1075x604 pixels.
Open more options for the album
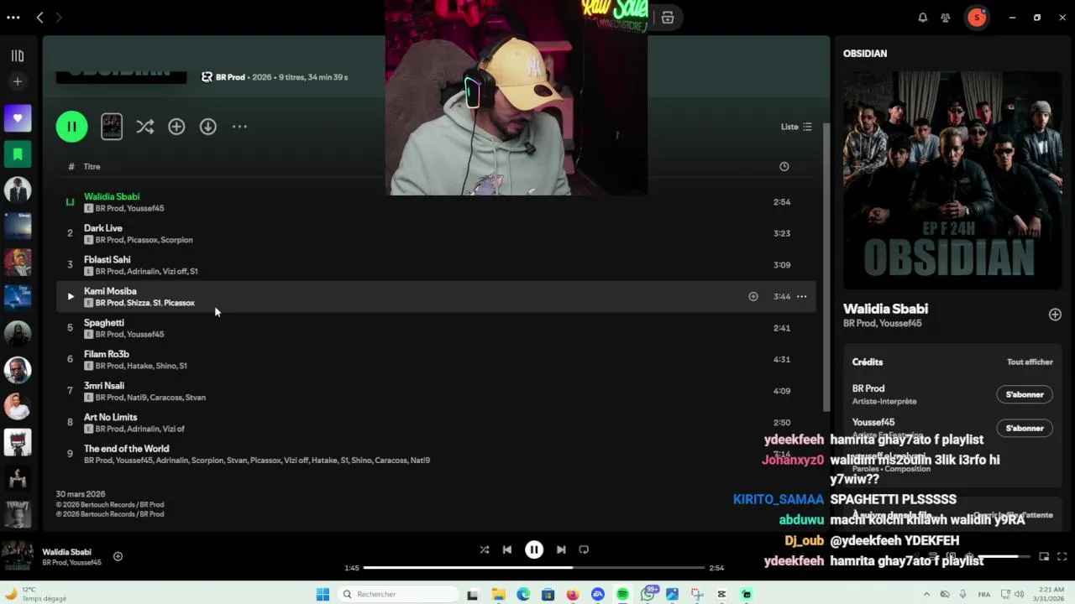coord(239,127)
